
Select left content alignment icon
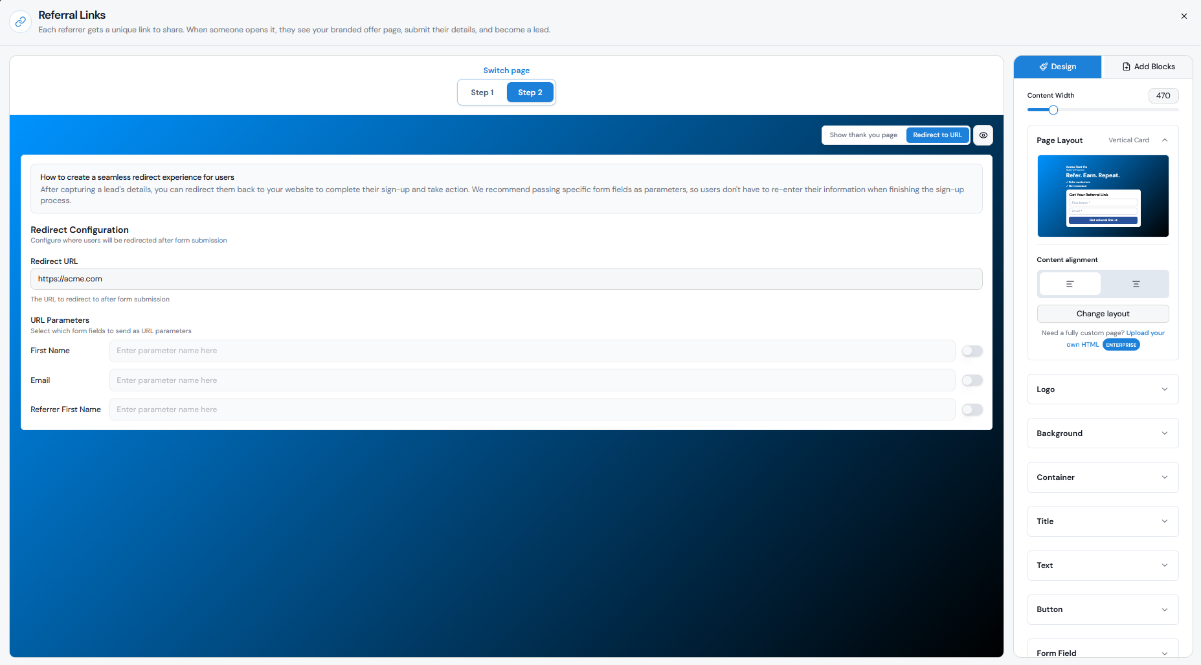click(x=1070, y=284)
